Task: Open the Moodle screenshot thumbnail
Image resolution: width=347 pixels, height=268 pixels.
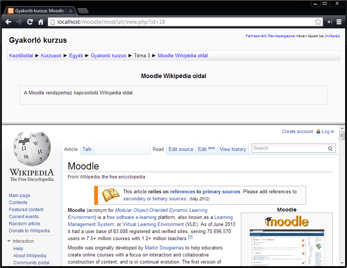Action: click(x=287, y=248)
